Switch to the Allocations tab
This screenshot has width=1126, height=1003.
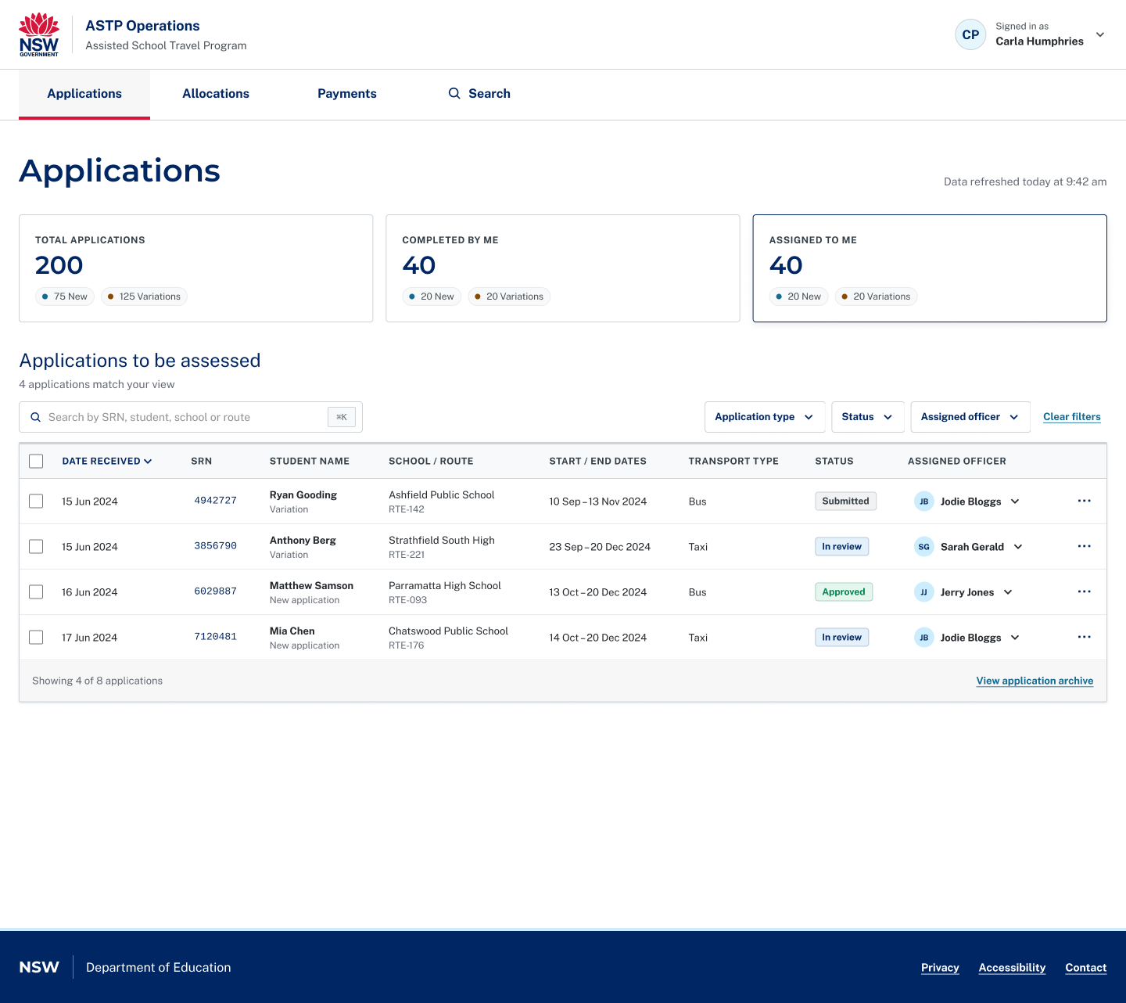tap(216, 94)
